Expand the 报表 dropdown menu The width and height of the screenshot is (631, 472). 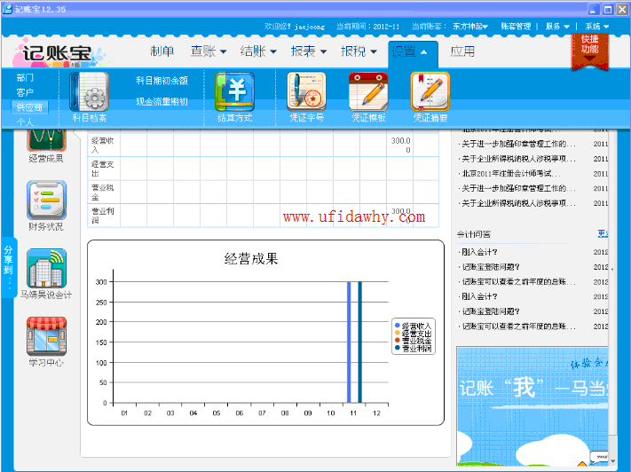coord(309,51)
